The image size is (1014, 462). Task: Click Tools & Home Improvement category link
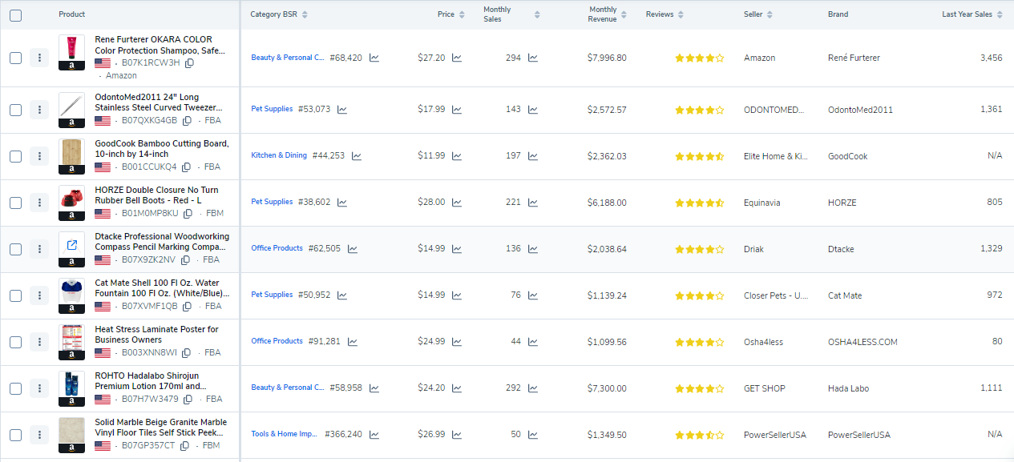coord(285,434)
